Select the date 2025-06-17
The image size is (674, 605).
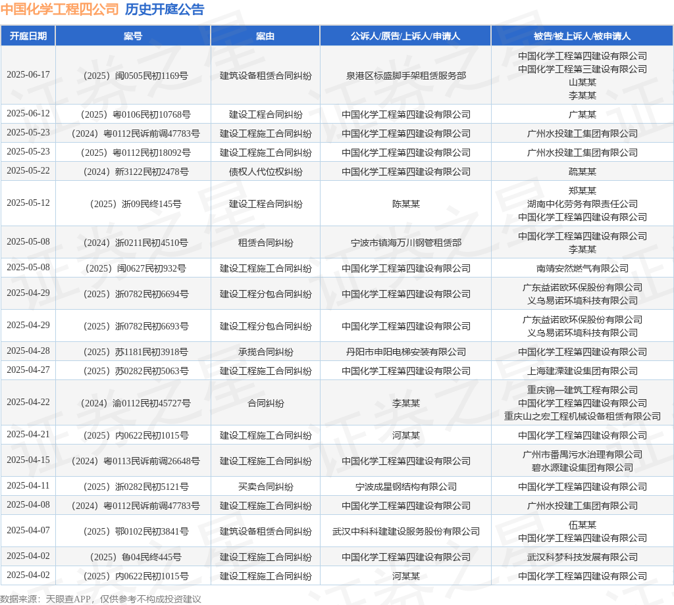28,75
